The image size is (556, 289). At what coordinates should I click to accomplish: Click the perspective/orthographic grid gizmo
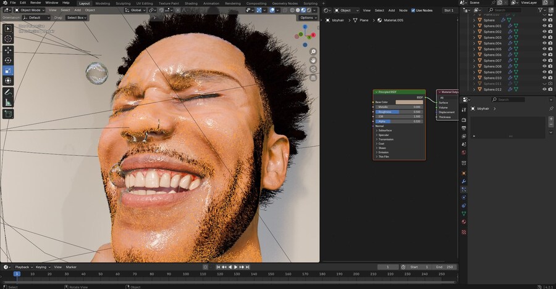(x=313, y=78)
